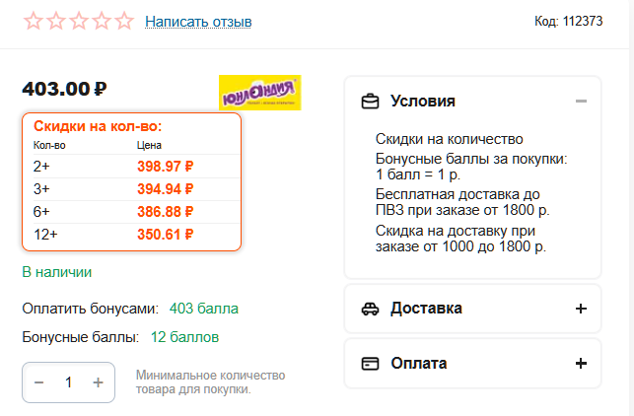Click the 403.00 ₽ main price

pyautogui.click(x=65, y=89)
